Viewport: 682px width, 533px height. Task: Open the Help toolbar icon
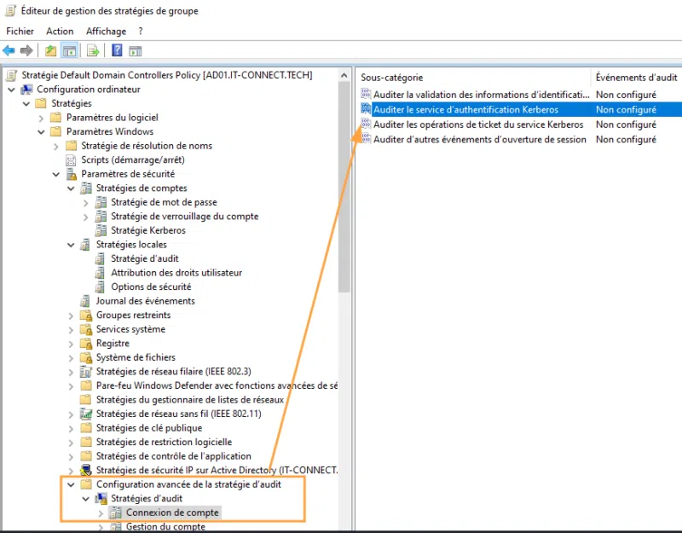pyautogui.click(x=117, y=50)
